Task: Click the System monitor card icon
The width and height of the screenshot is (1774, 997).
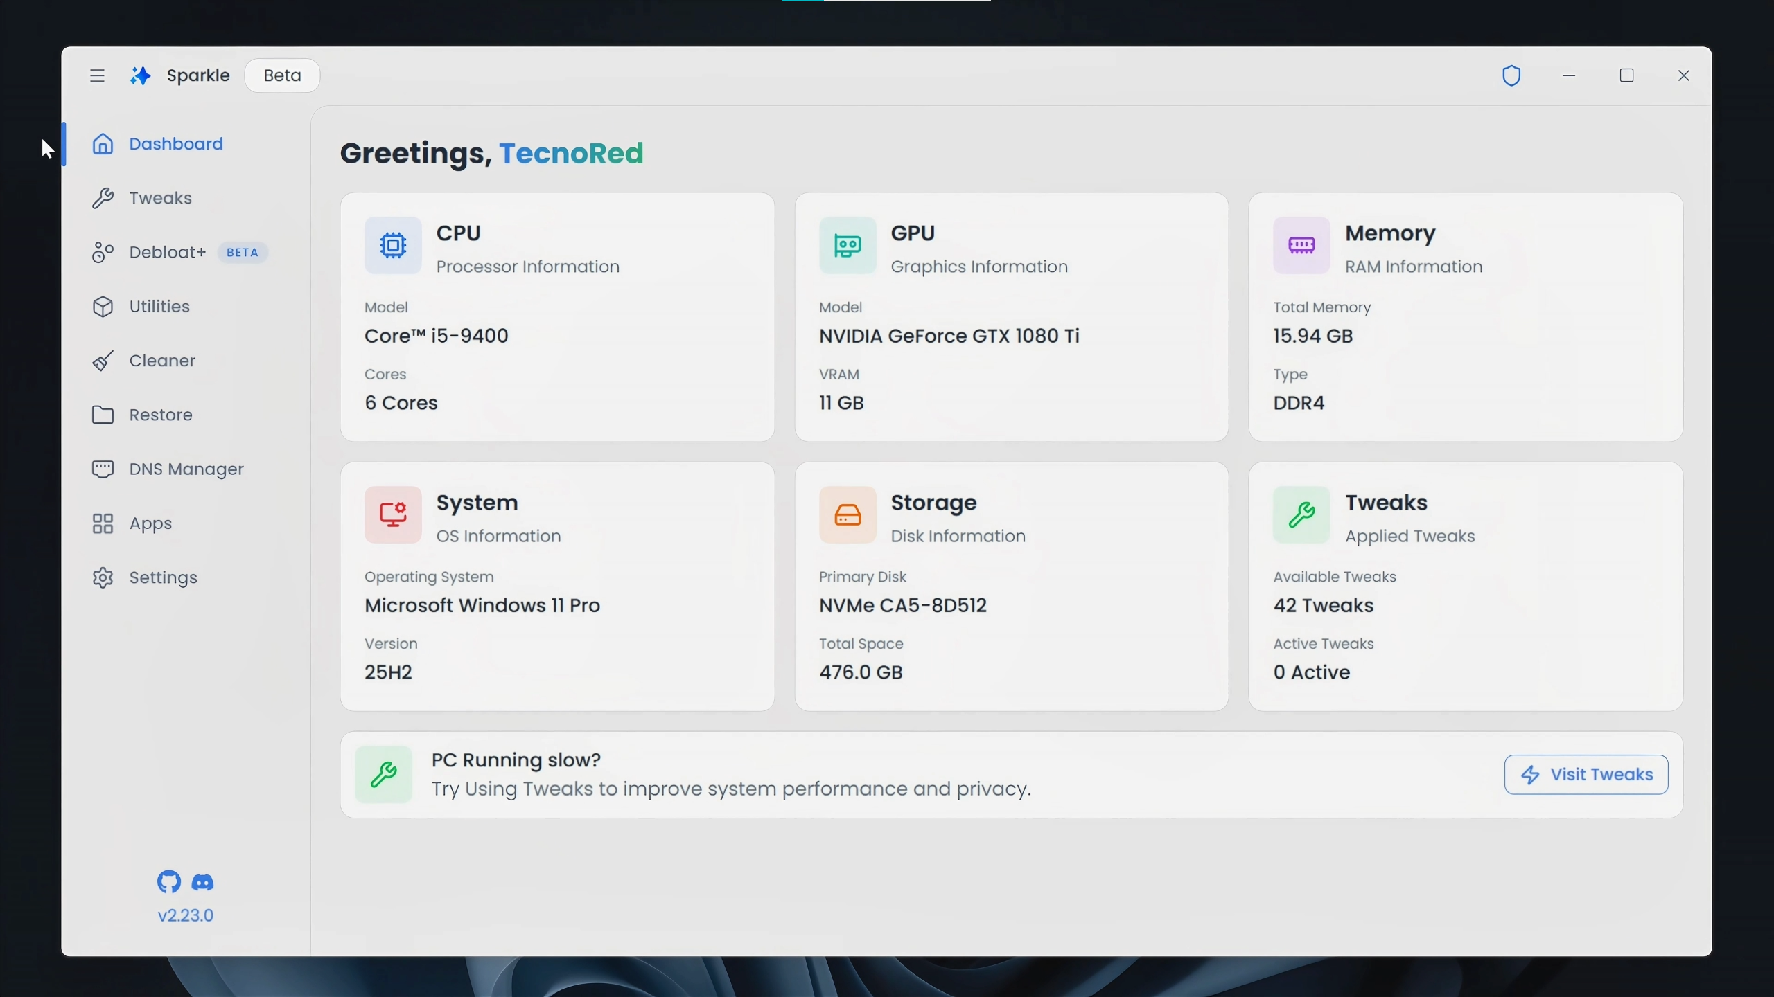Action: pos(393,514)
